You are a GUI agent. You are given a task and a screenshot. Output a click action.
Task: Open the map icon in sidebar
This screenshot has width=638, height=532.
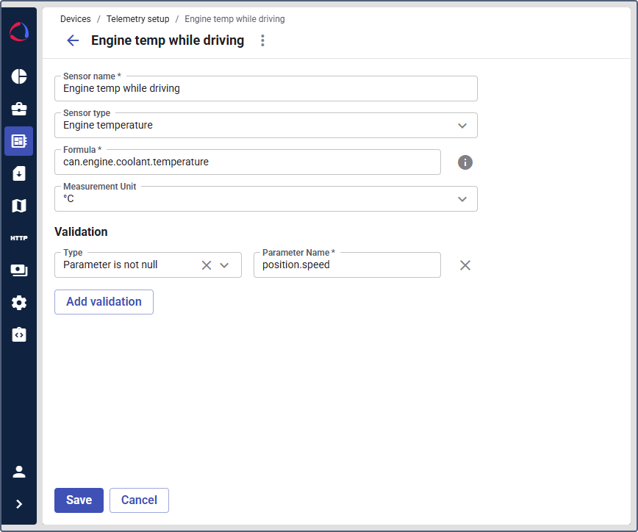[x=19, y=206]
